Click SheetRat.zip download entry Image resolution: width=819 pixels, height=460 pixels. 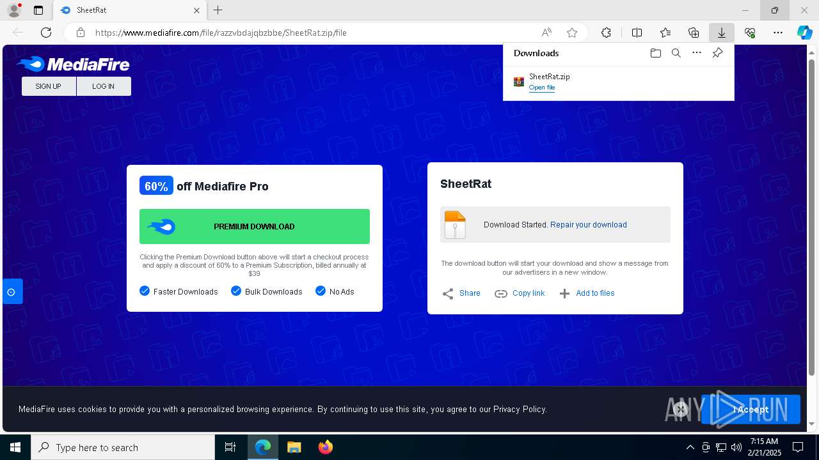(619, 82)
